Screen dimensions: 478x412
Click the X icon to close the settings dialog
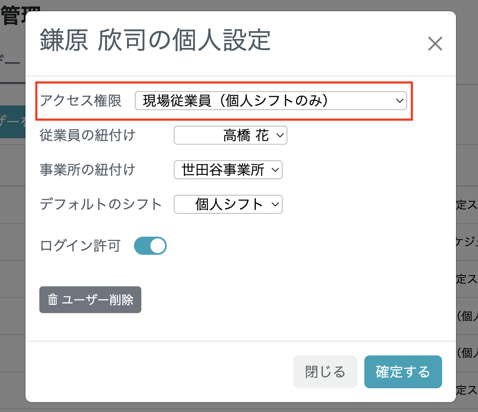[435, 43]
